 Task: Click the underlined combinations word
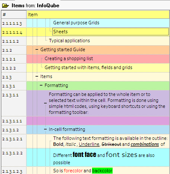(145, 145)
